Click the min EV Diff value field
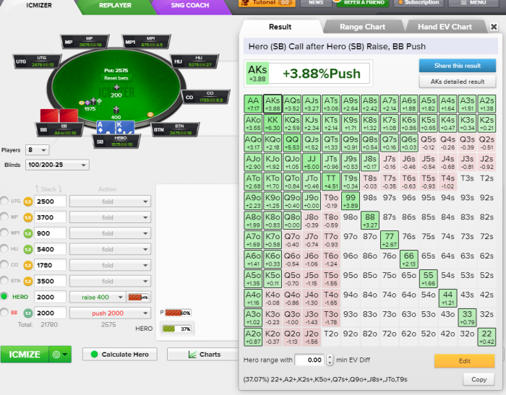 pos(310,360)
